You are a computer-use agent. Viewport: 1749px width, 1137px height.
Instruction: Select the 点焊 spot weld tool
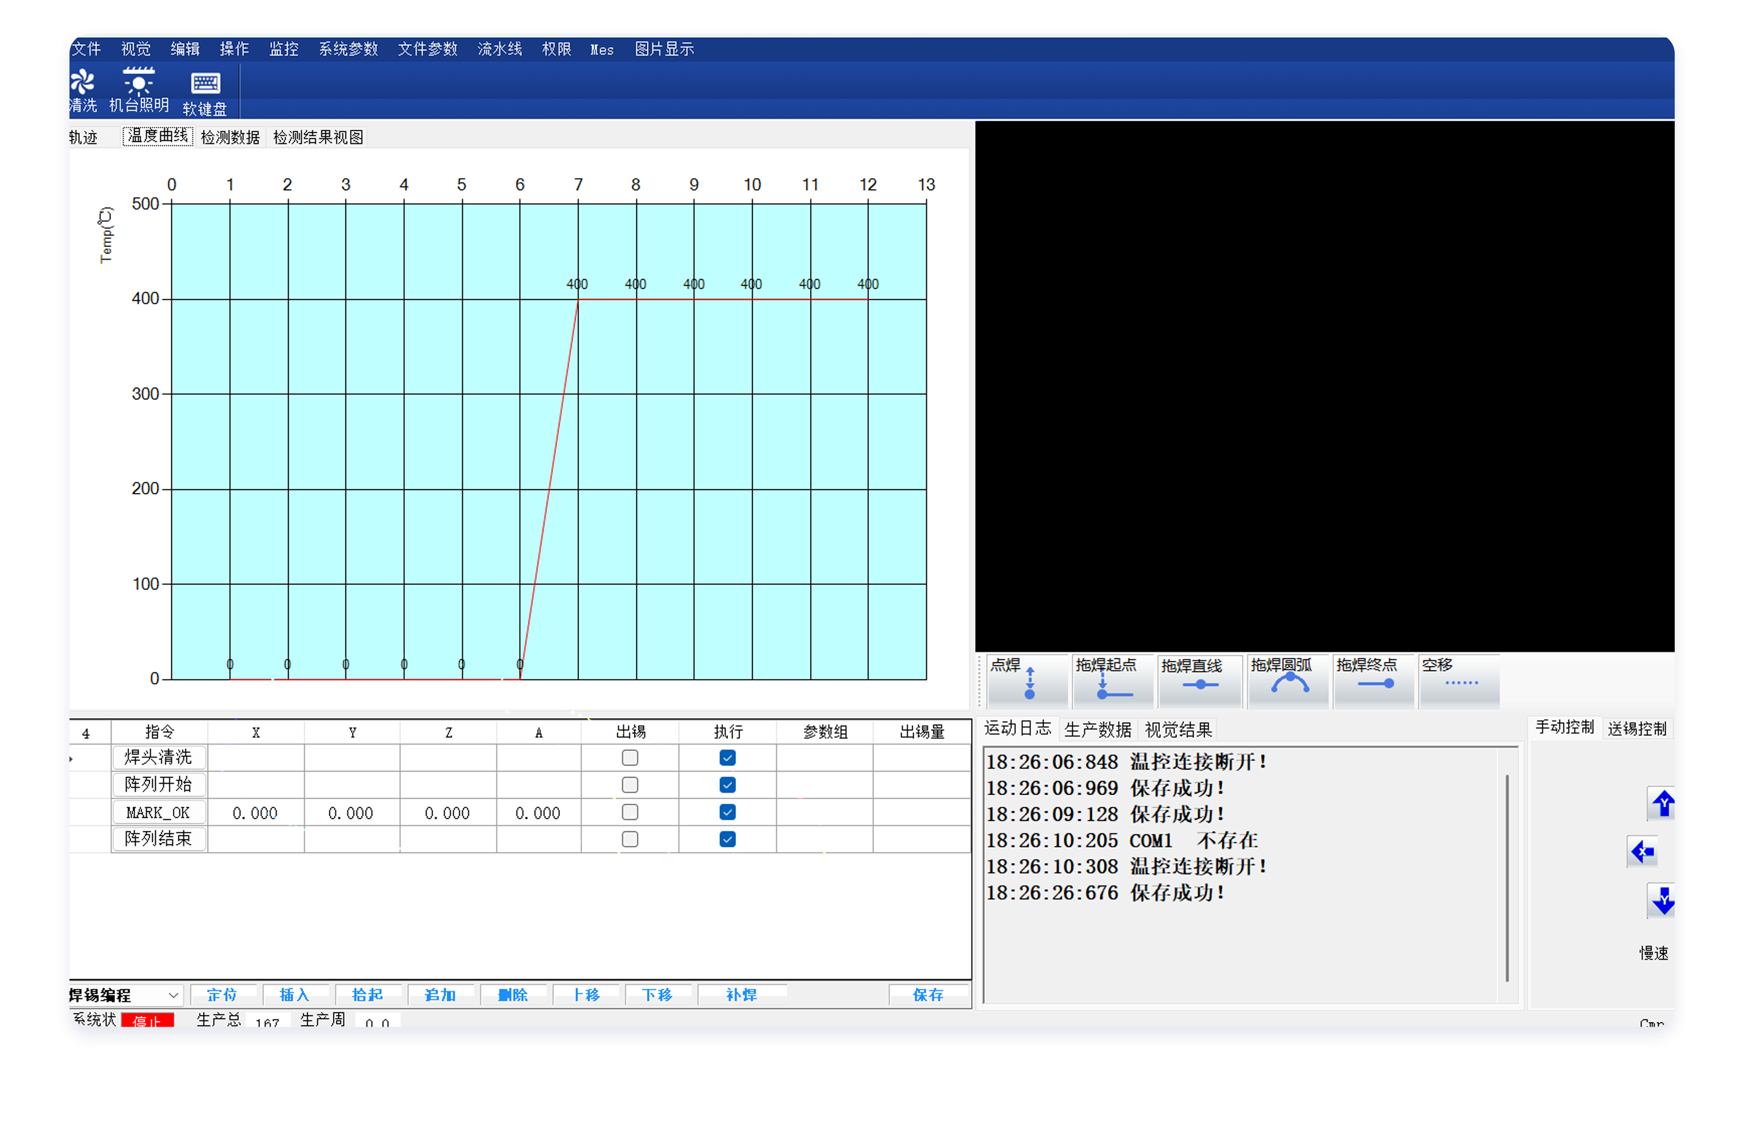1027,681
